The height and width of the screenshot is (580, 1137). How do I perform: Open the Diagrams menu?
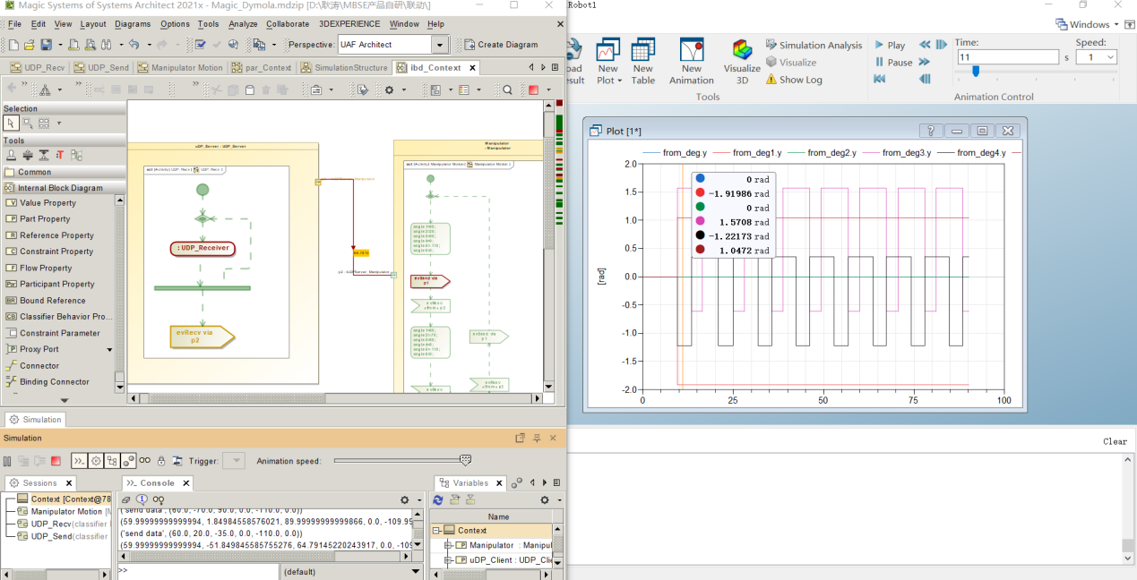click(x=133, y=24)
